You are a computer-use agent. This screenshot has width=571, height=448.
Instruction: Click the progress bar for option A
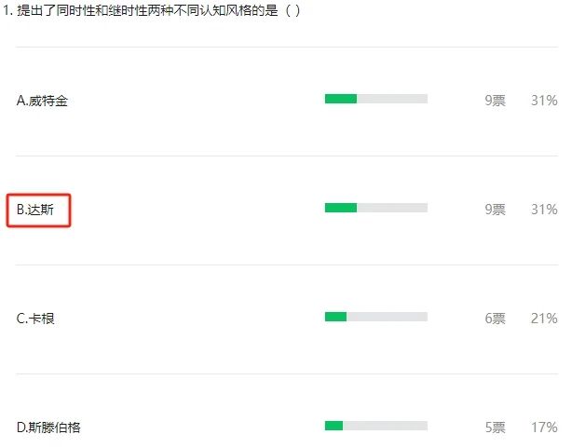pyautogui.click(x=376, y=99)
